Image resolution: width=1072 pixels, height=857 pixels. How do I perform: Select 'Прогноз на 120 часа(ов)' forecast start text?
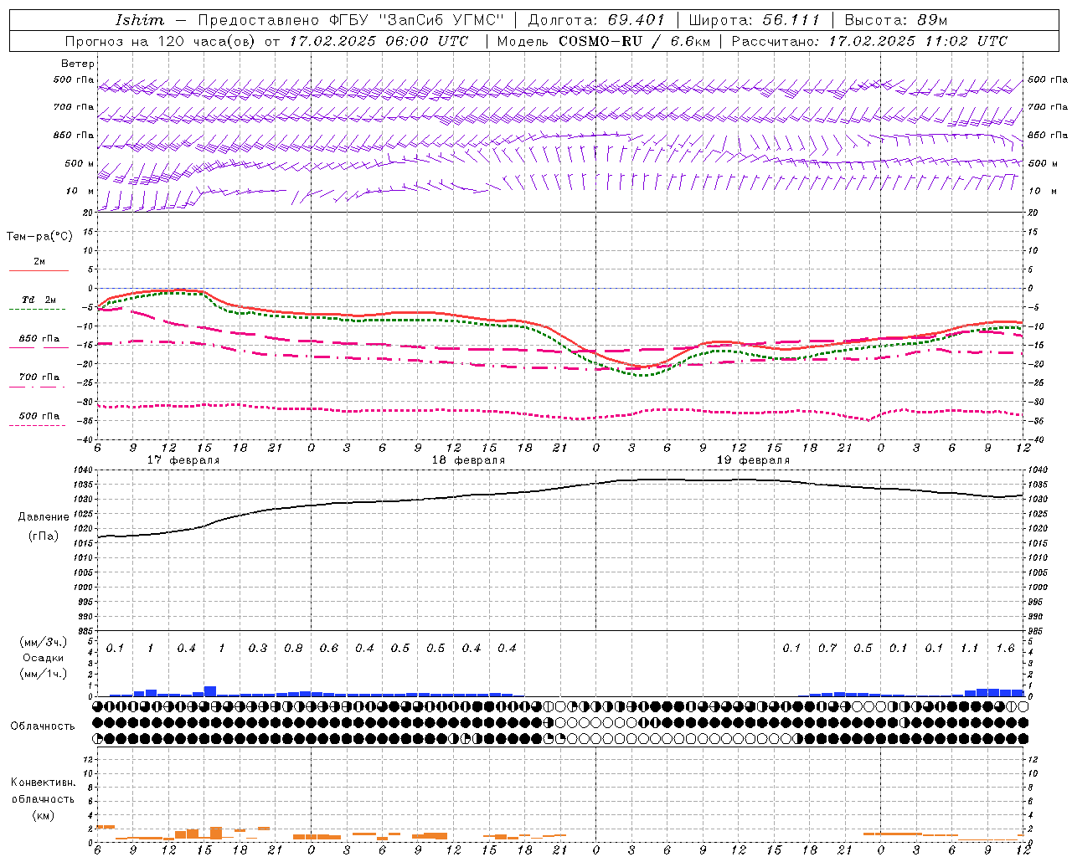click(x=161, y=41)
